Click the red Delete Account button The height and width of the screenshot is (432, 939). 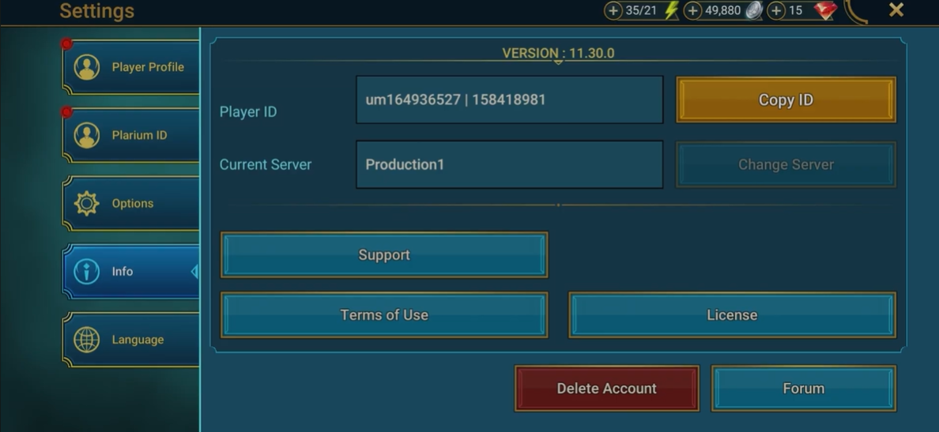[x=607, y=389]
